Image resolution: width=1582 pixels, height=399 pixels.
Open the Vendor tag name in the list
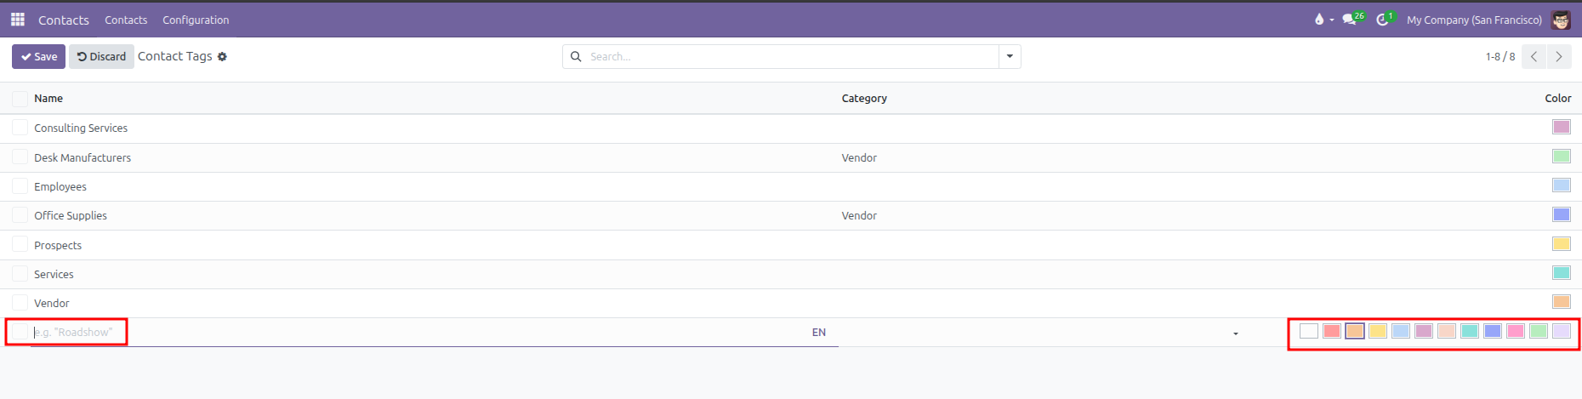52,303
